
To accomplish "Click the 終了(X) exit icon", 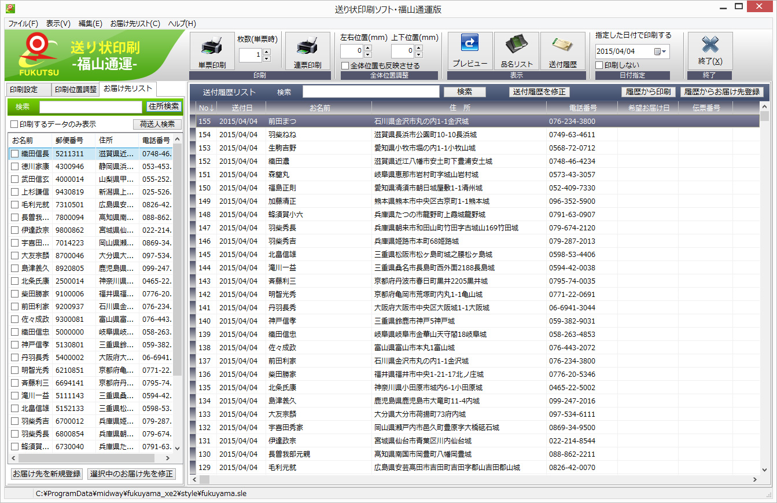I will 710,51.
